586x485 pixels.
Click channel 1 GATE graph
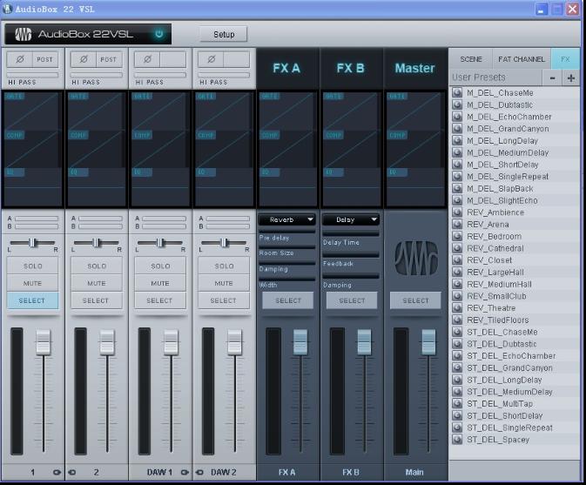pos(32,111)
